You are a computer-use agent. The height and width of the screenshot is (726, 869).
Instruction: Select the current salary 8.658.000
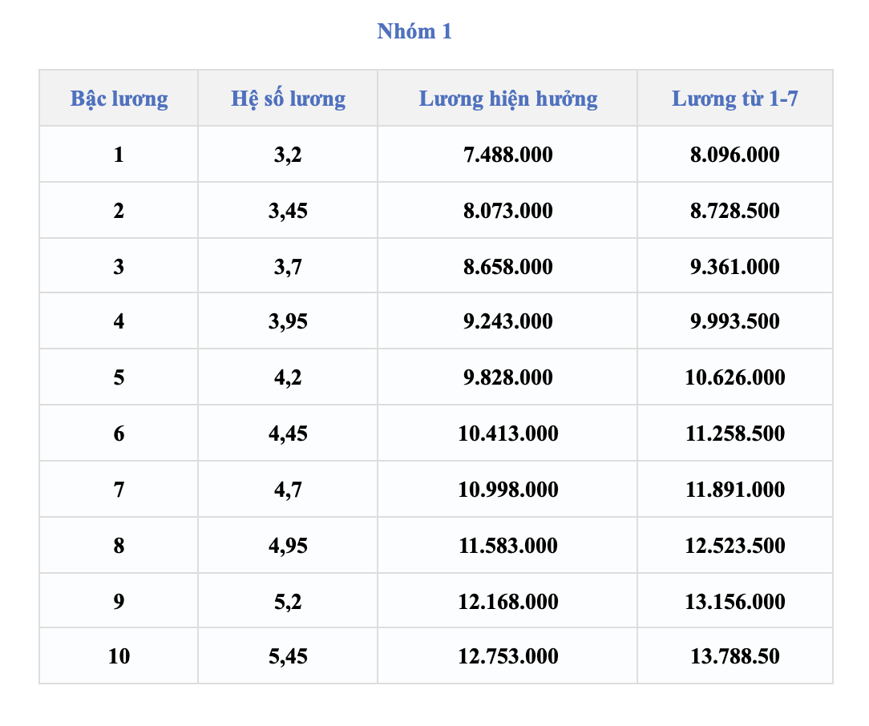pyautogui.click(x=507, y=267)
